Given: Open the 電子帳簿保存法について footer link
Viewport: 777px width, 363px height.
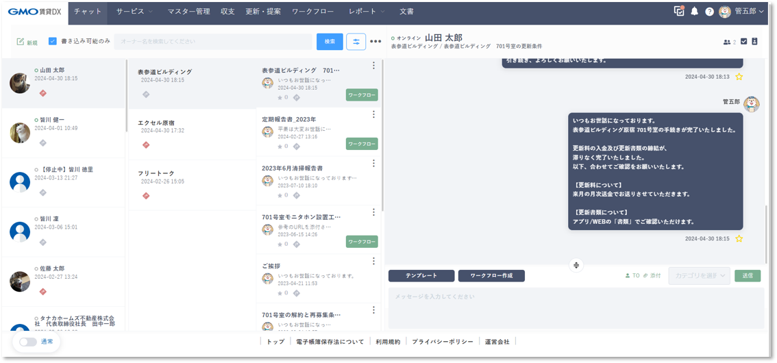Looking at the screenshot, I should (330, 342).
